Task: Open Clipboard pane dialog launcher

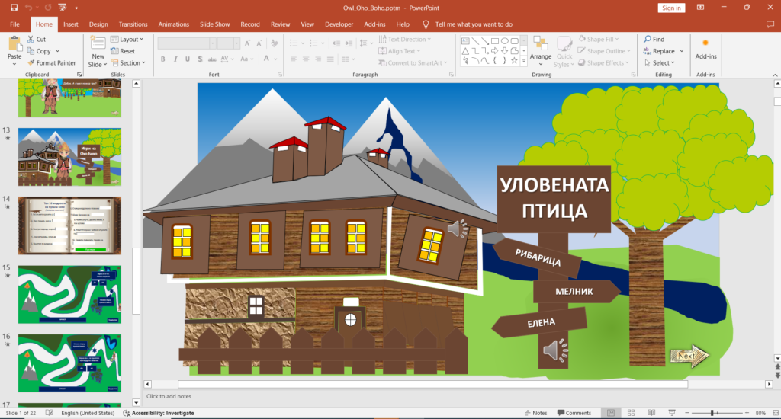Action: tap(79, 74)
